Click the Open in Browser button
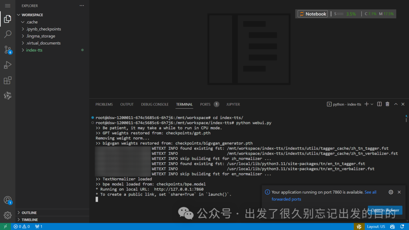 click(x=385, y=210)
